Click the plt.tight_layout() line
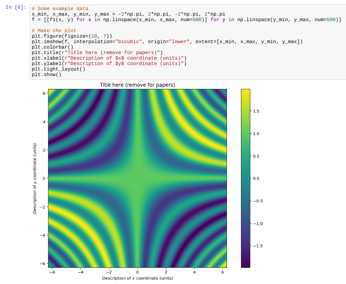This screenshot has width=346, height=284. pos(58,69)
